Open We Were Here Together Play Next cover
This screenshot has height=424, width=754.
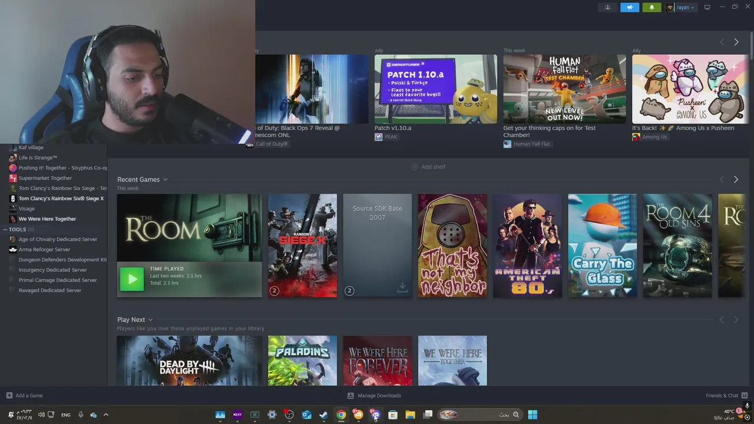pyautogui.click(x=452, y=361)
